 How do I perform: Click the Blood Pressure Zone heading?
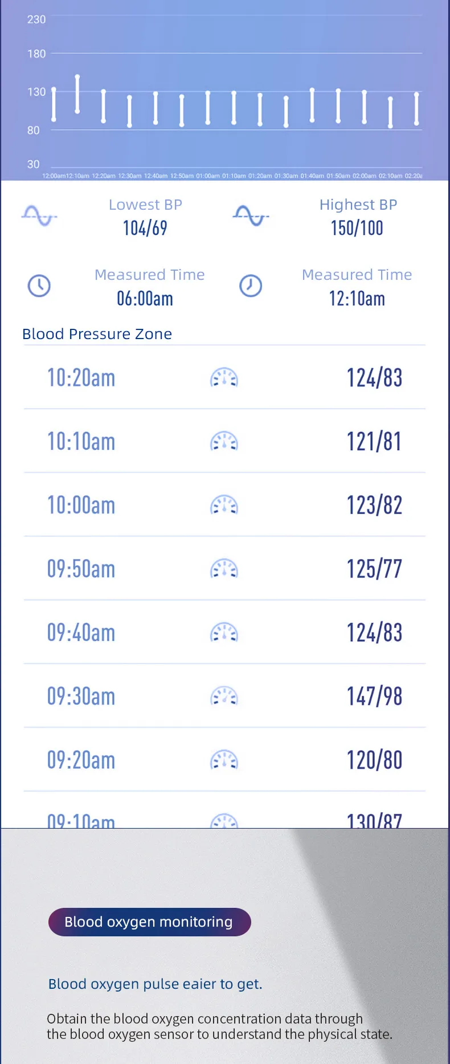(x=97, y=334)
